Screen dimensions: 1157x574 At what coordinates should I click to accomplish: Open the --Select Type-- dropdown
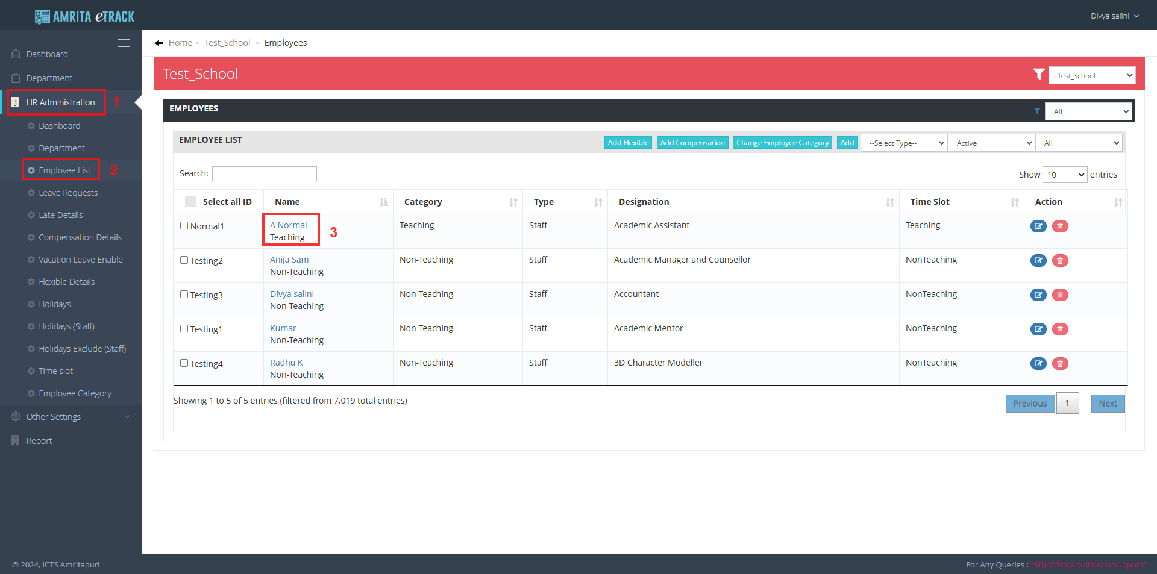pos(904,143)
